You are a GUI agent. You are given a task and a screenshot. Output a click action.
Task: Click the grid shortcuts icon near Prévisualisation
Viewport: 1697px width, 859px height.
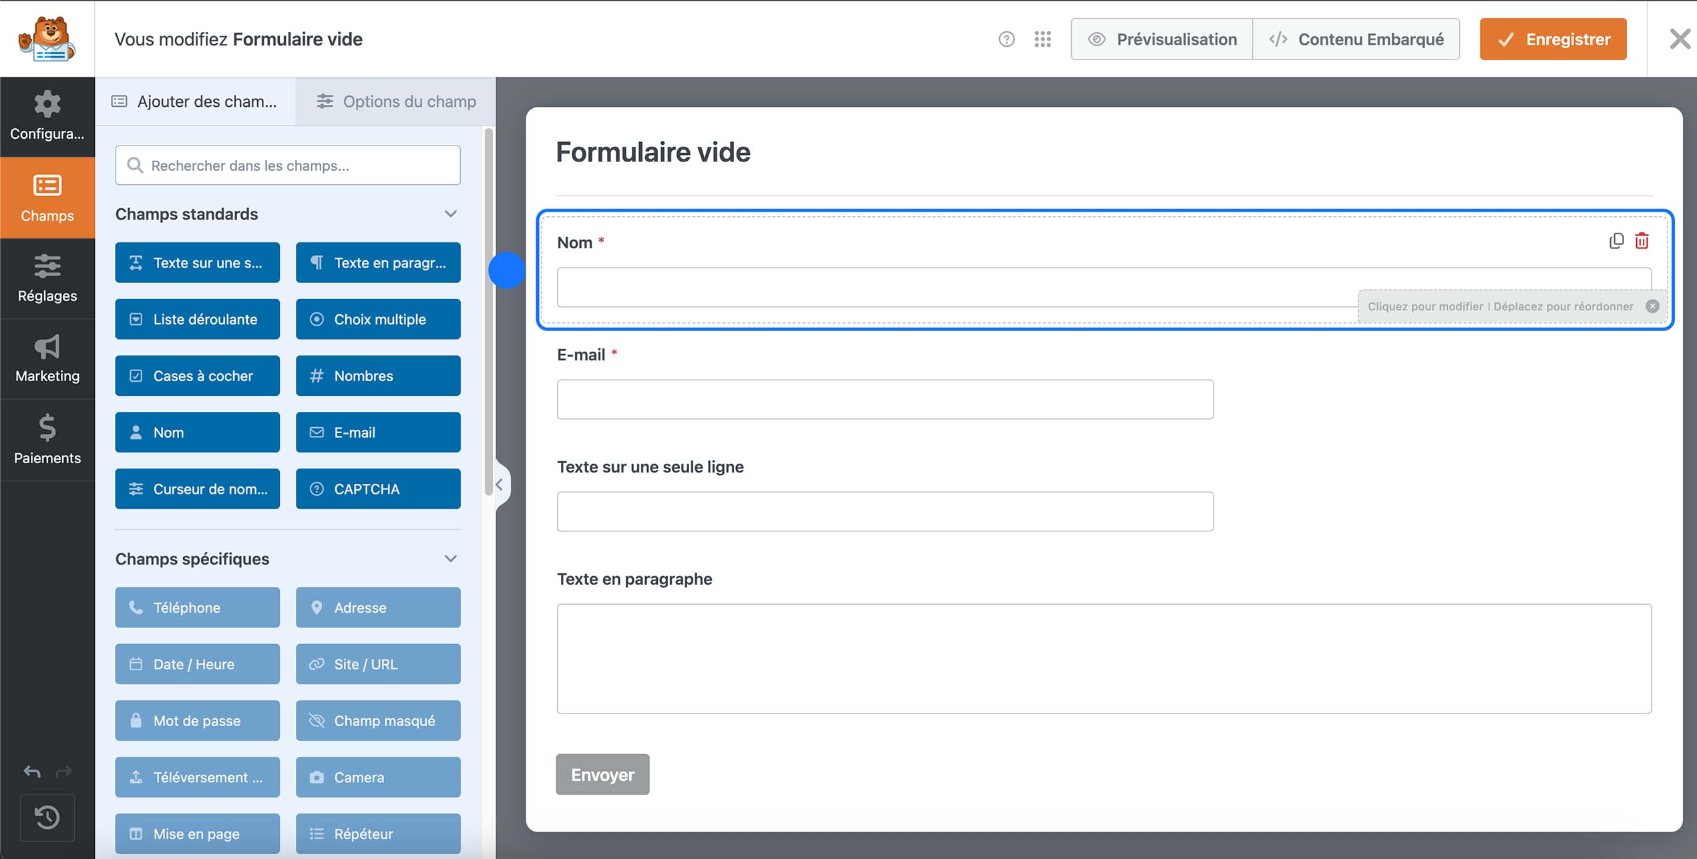point(1043,39)
